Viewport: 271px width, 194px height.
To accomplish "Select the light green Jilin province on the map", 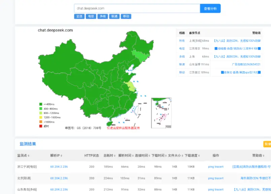I will point(140,56).
